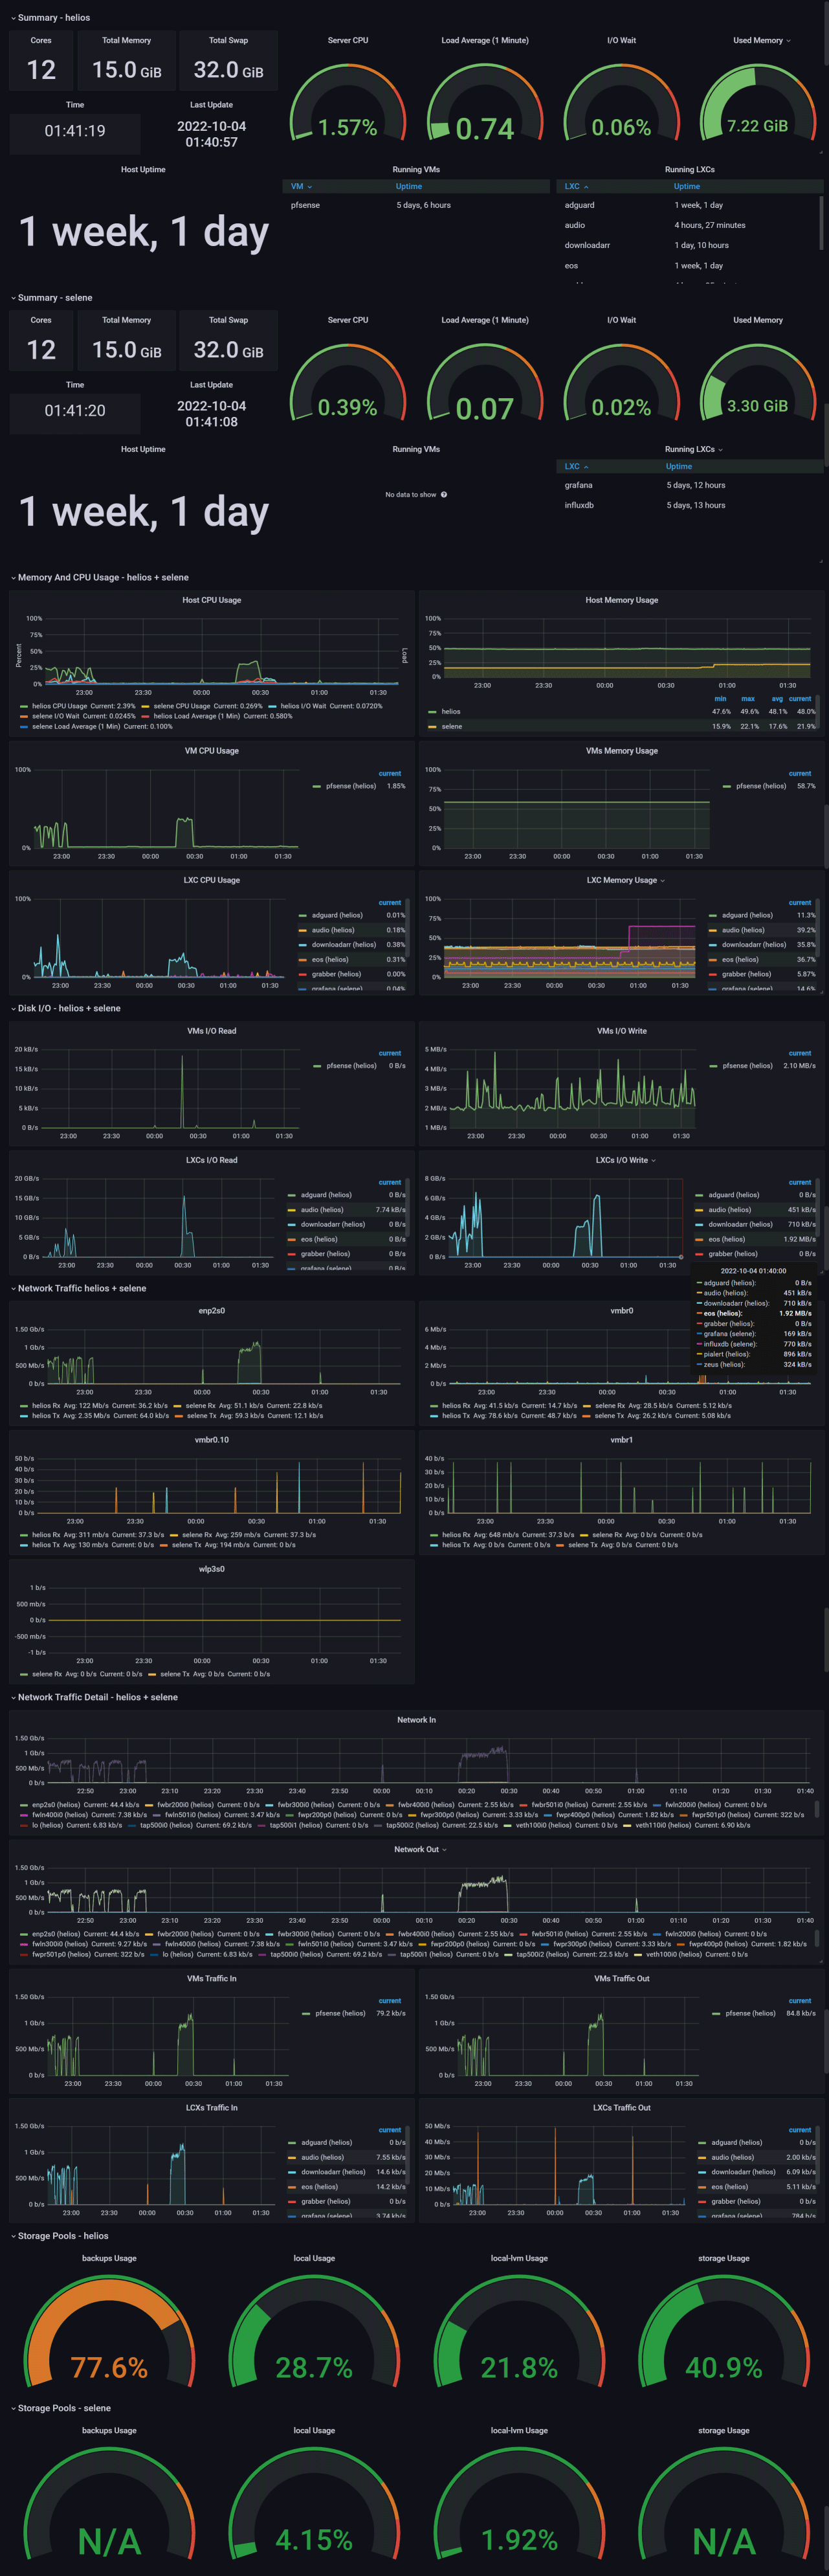The height and width of the screenshot is (2576, 829).
Task: Click pfsense color swatch in VMs Memory Usage legend
Action: coord(727,786)
